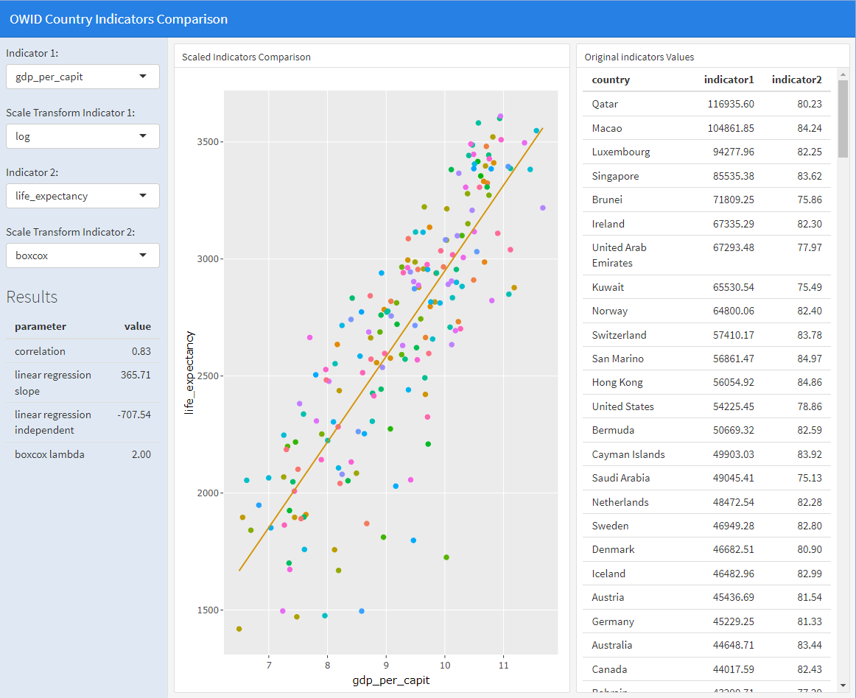Click the gdp_per_capit x-axis label
The width and height of the screenshot is (856, 698).
click(x=390, y=680)
